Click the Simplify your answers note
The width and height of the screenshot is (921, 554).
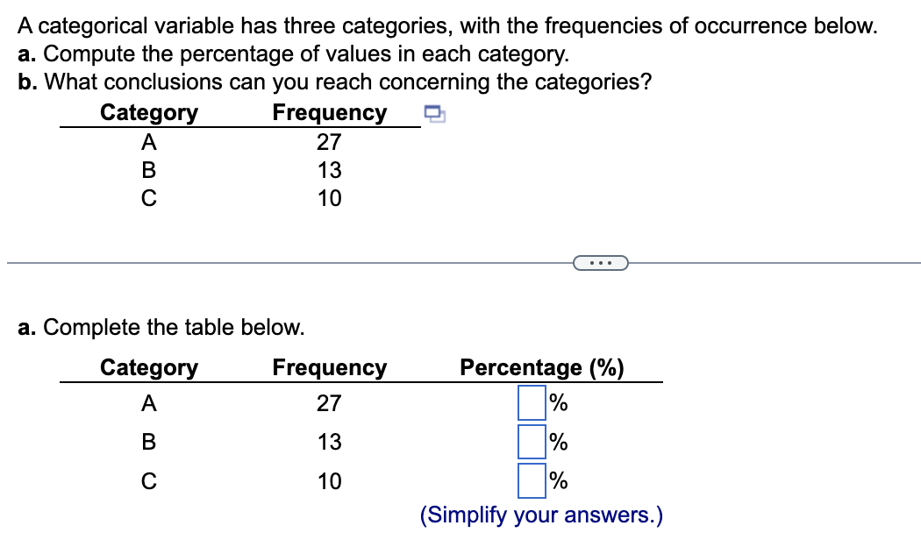click(542, 515)
